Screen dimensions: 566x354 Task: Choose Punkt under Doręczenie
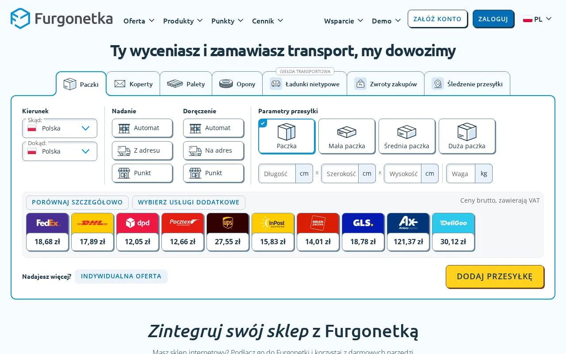[214, 173]
